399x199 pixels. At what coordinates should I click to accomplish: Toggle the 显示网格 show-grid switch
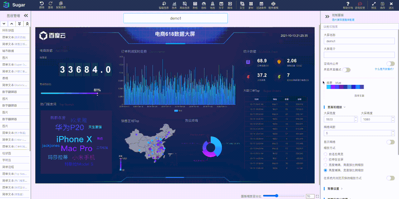(391, 142)
